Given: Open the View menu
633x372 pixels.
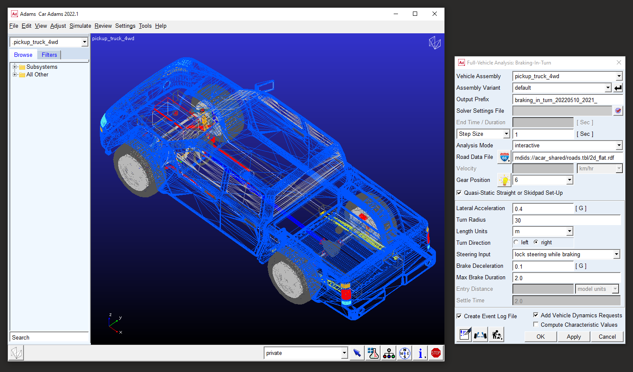Looking at the screenshot, I should point(41,26).
